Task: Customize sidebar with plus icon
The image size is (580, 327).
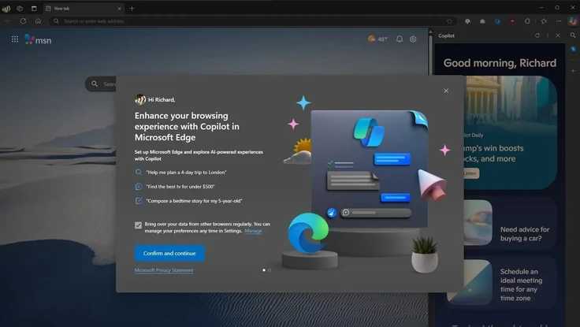Action: coord(573,71)
